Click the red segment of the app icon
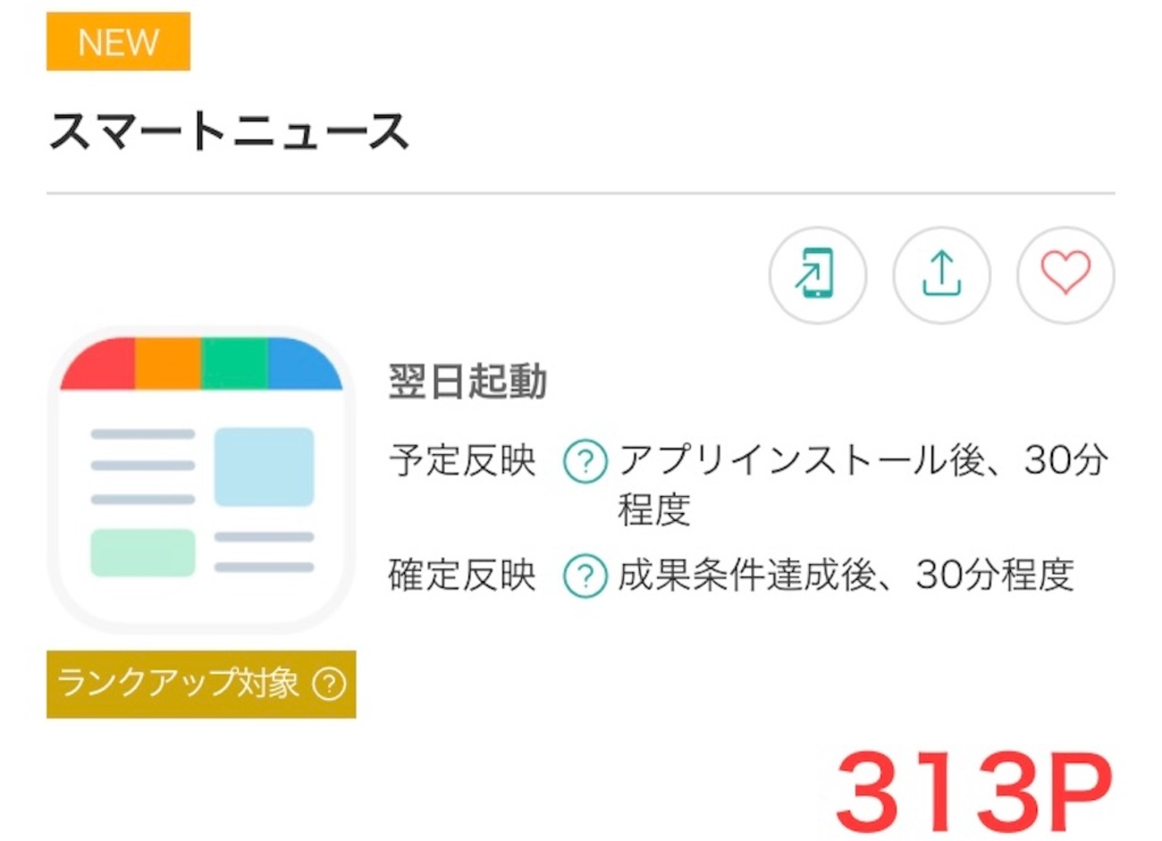This screenshot has width=1162, height=841. coord(100,365)
